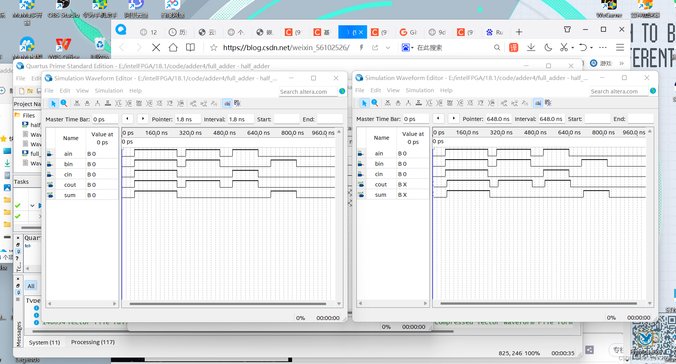Apply Weak High (XH) in left waveform editor
Viewport: 676px width, 364px height.
pos(129,103)
